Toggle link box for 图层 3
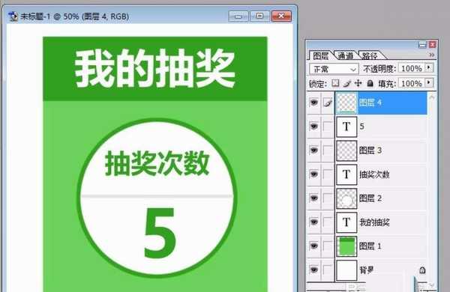450x292 pixels. pyautogui.click(x=328, y=150)
